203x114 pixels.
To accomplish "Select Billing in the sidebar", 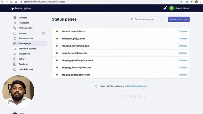I will click(22, 59).
